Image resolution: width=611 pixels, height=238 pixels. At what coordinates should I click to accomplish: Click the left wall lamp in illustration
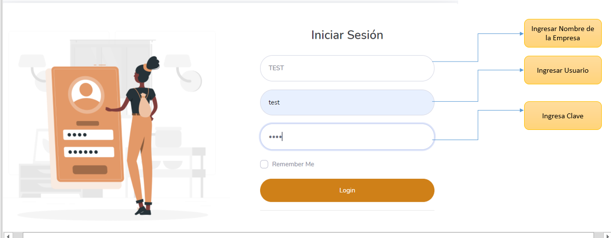coord(33,68)
